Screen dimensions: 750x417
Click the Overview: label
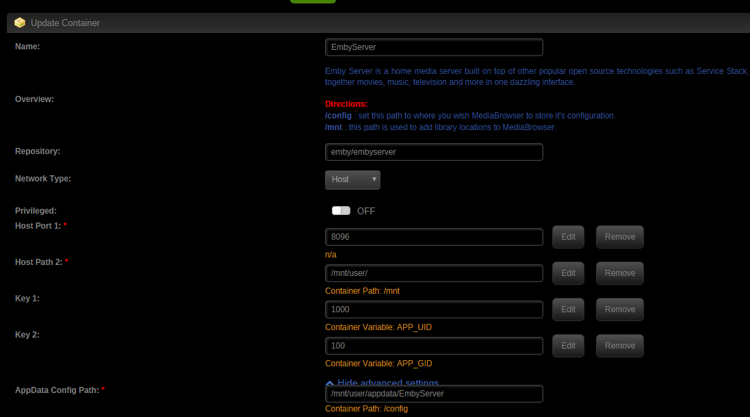[34, 99]
